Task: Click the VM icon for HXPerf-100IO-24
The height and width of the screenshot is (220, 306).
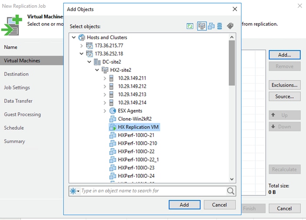Action: (113, 176)
